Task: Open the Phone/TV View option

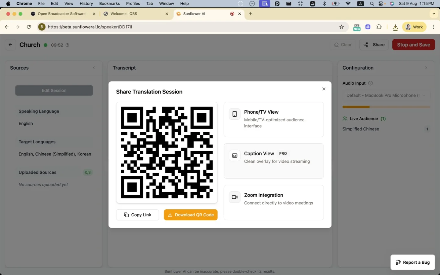Action: tap(274, 119)
